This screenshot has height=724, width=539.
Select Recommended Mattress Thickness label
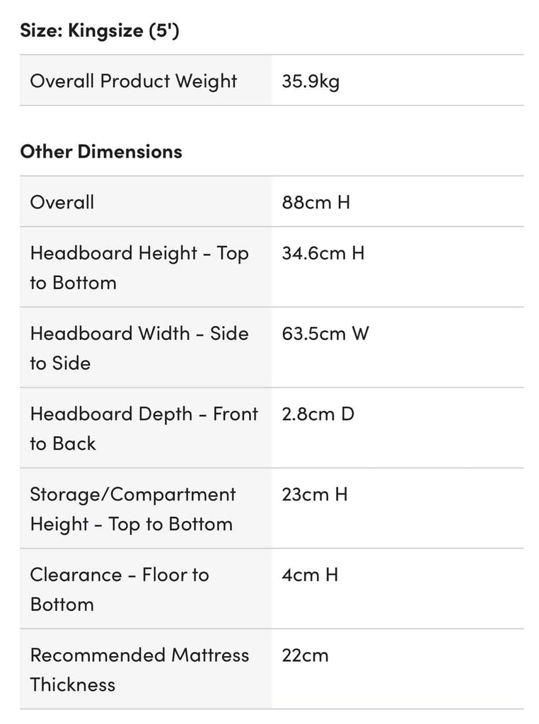tap(139, 670)
